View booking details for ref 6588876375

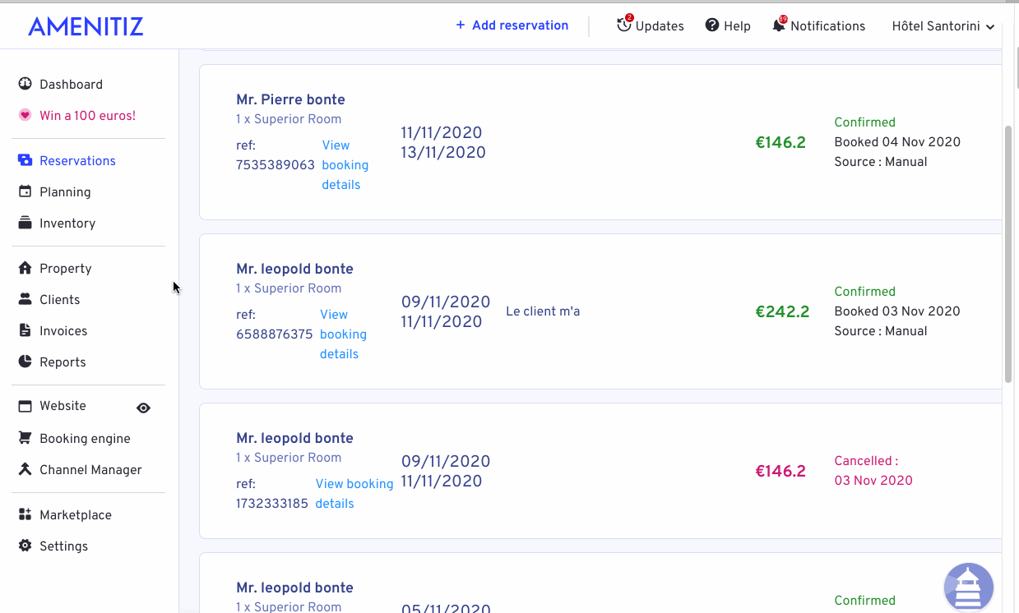[343, 334]
